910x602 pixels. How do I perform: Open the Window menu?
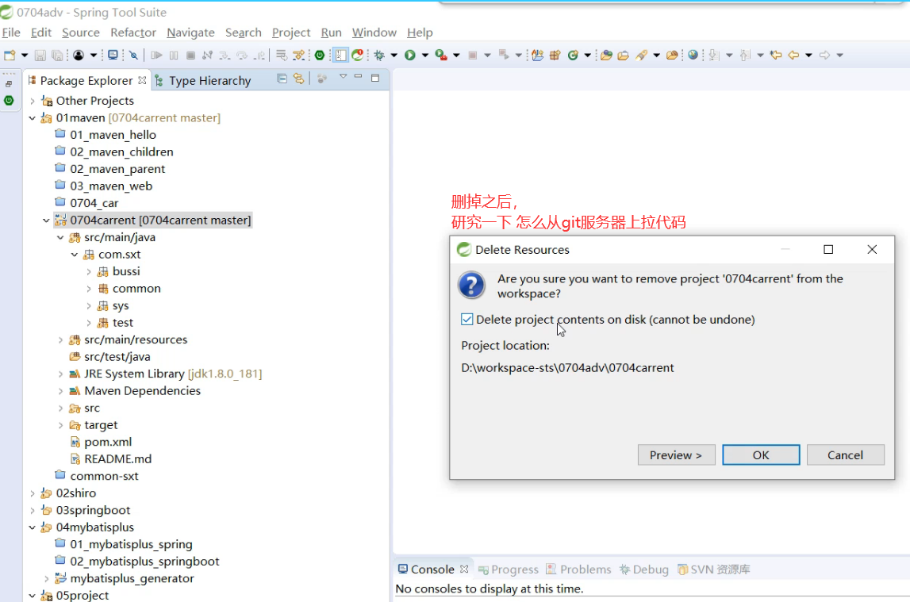[374, 33]
